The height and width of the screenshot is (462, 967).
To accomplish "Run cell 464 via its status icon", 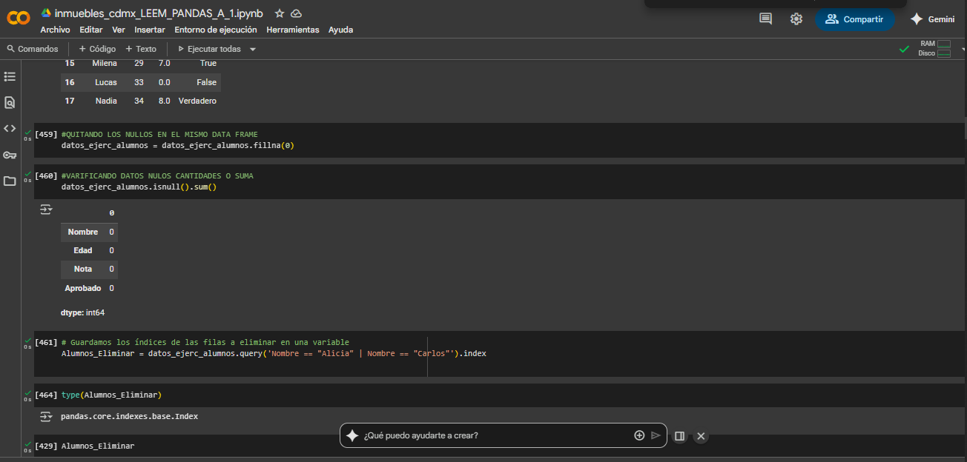I will (x=27, y=395).
